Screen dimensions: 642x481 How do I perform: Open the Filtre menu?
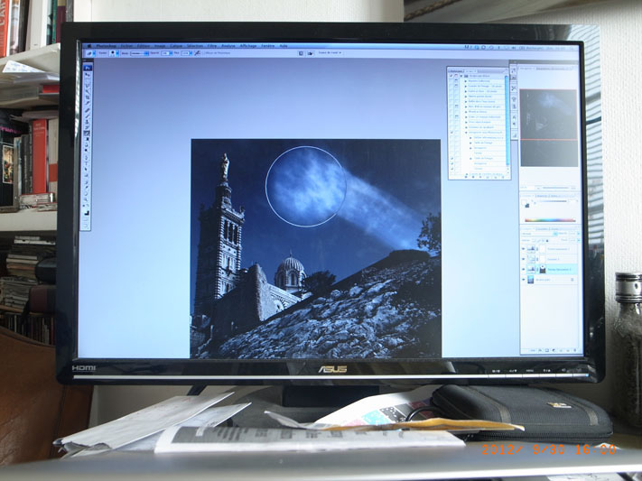point(211,46)
